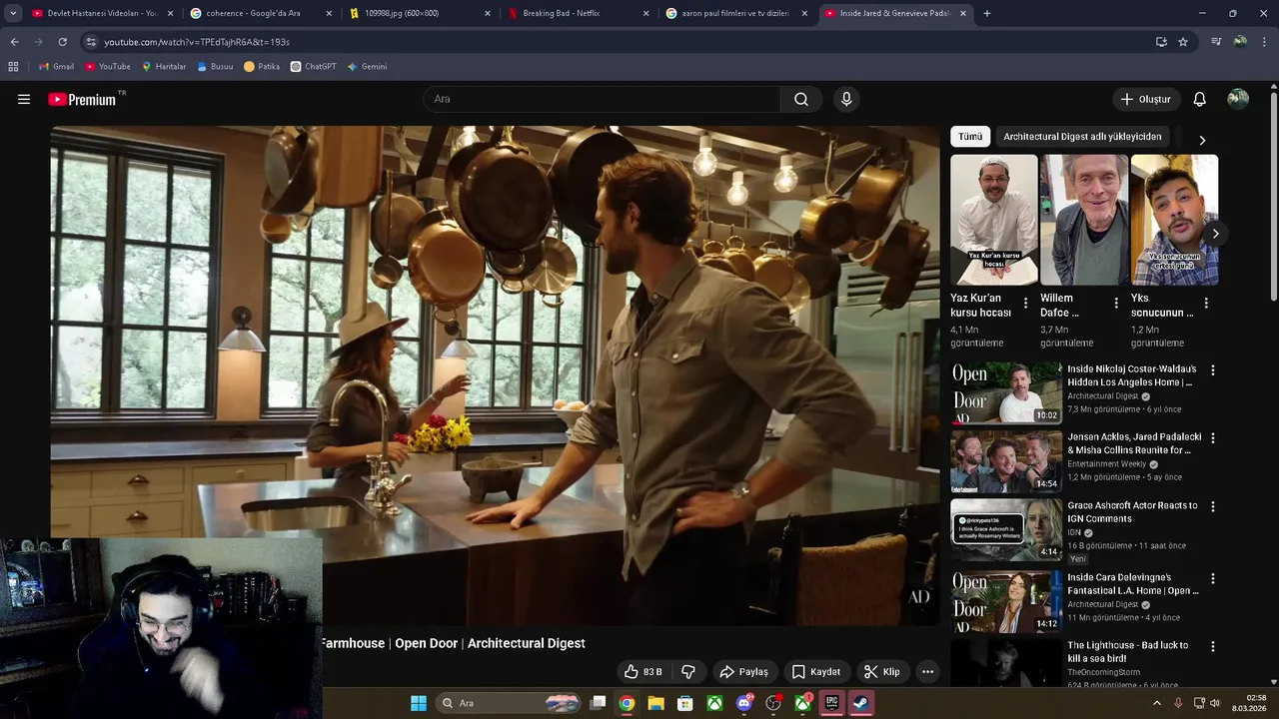Open options for Willem Dafoe short
This screenshot has width=1279, height=719.
click(x=1116, y=303)
